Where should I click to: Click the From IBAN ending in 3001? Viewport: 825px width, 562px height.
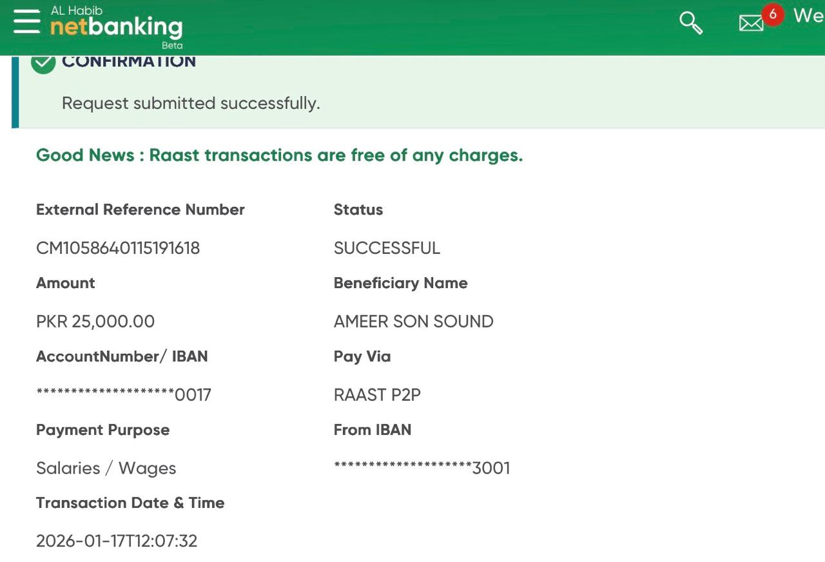tap(422, 468)
